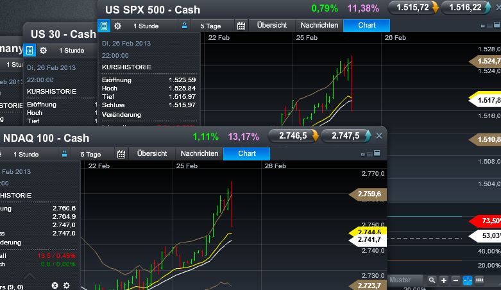Click the KURSHISTORIE heading in SPX panel
The image size is (501, 290).
tap(126, 67)
